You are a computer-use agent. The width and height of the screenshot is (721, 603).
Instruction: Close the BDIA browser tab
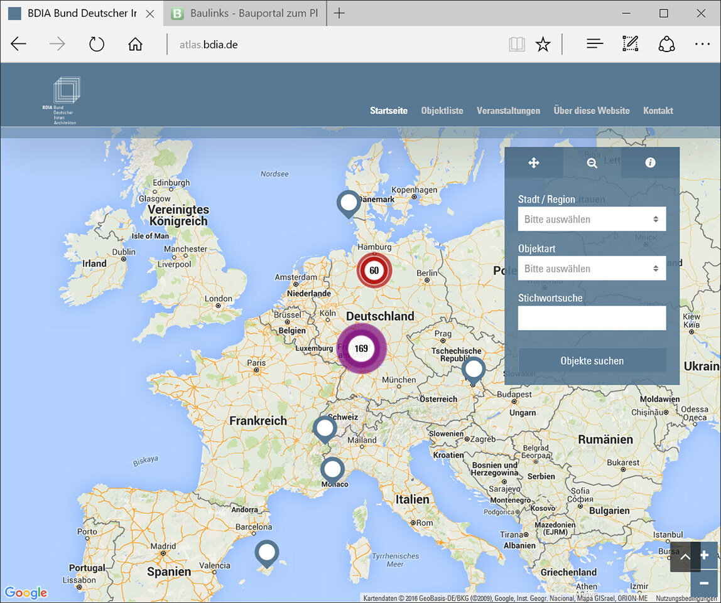pyautogui.click(x=150, y=14)
